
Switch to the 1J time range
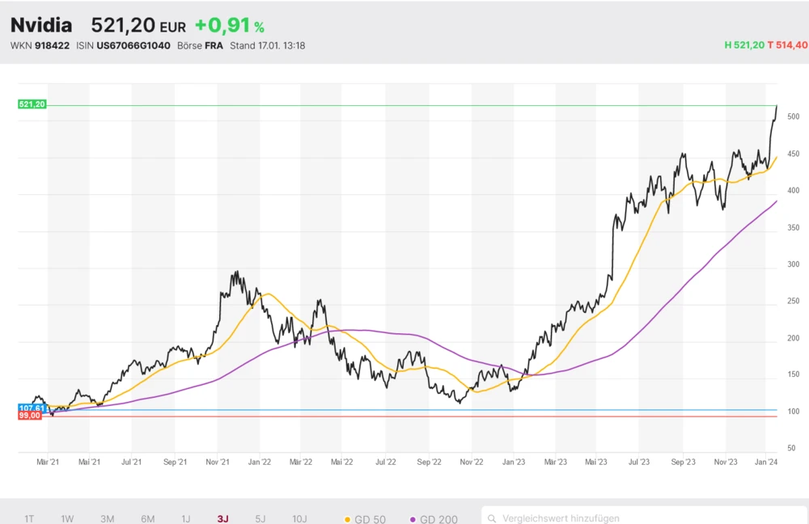pyautogui.click(x=185, y=518)
